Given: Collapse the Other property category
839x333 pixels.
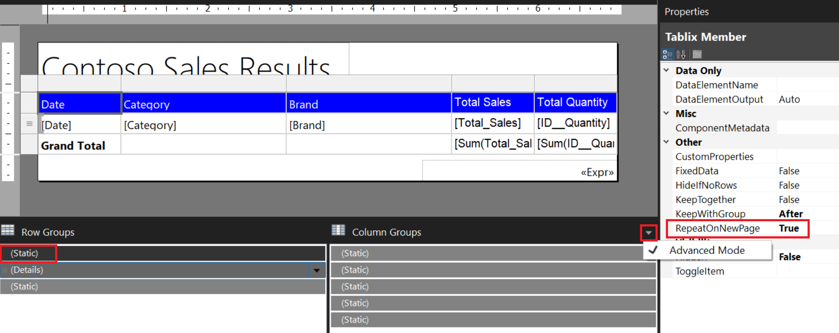Looking at the screenshot, I should (x=666, y=142).
